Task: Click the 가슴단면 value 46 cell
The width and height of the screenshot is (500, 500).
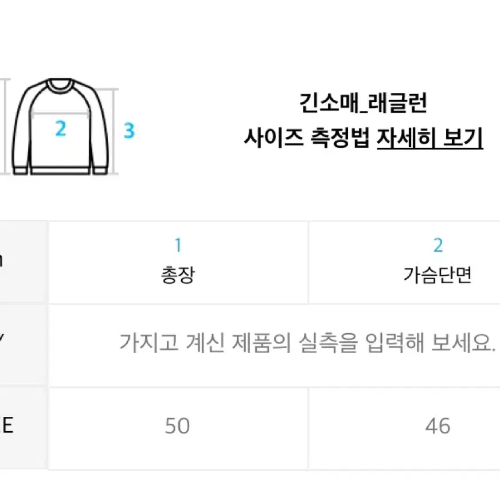Action: (404, 428)
